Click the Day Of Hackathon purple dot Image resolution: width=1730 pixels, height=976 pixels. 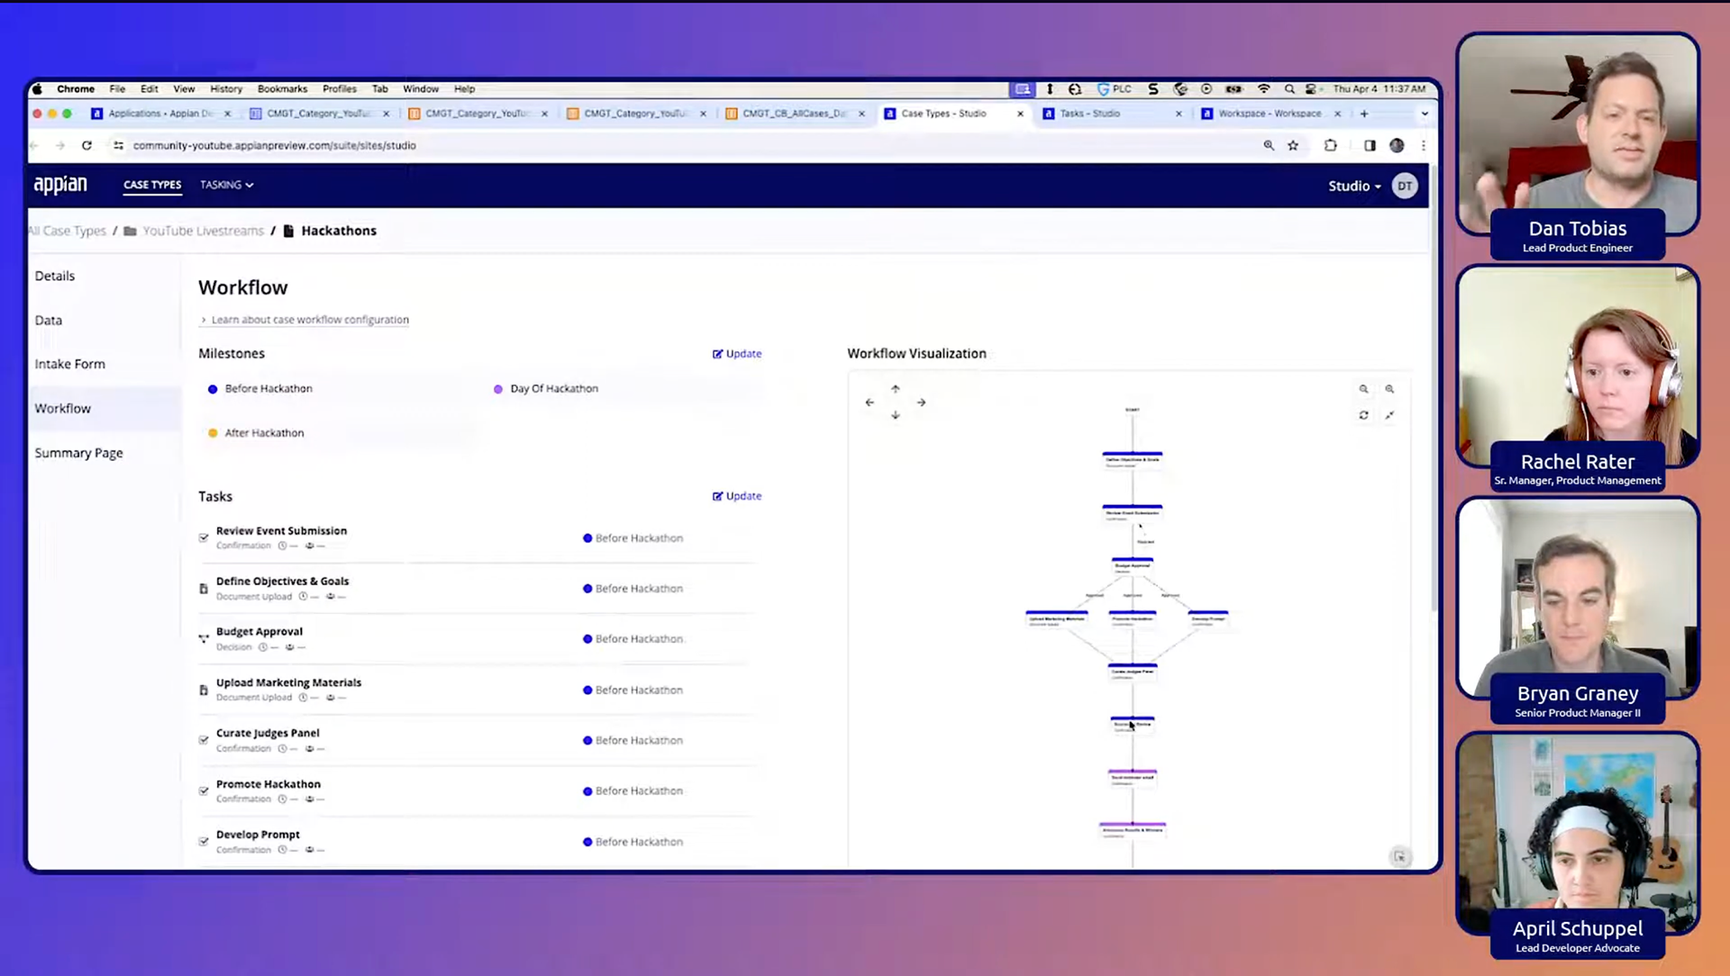(498, 389)
